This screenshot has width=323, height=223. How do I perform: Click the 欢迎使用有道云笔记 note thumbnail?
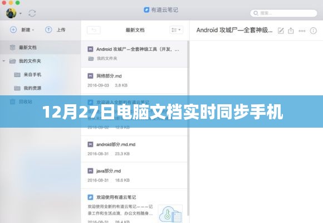(170, 214)
